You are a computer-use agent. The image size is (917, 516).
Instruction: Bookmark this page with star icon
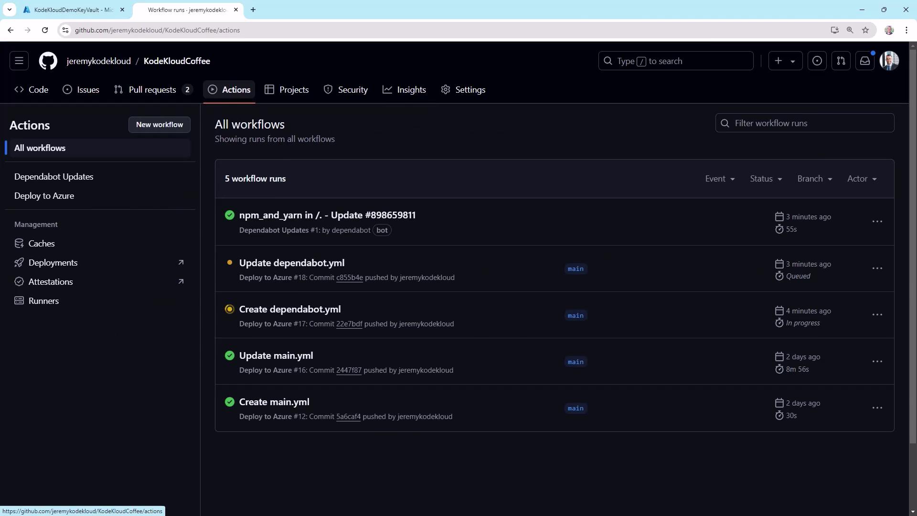coord(865,30)
